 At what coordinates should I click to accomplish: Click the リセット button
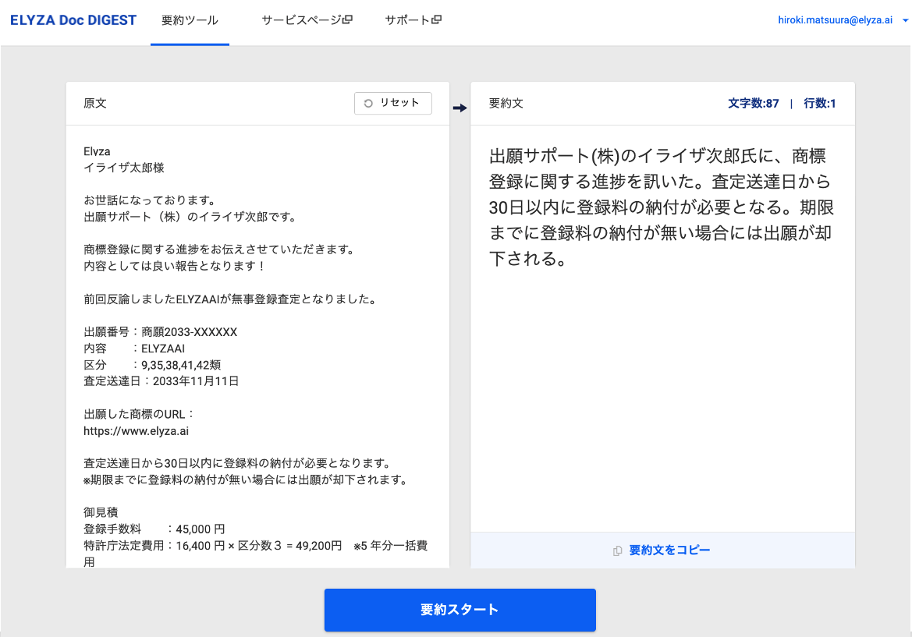tap(392, 103)
